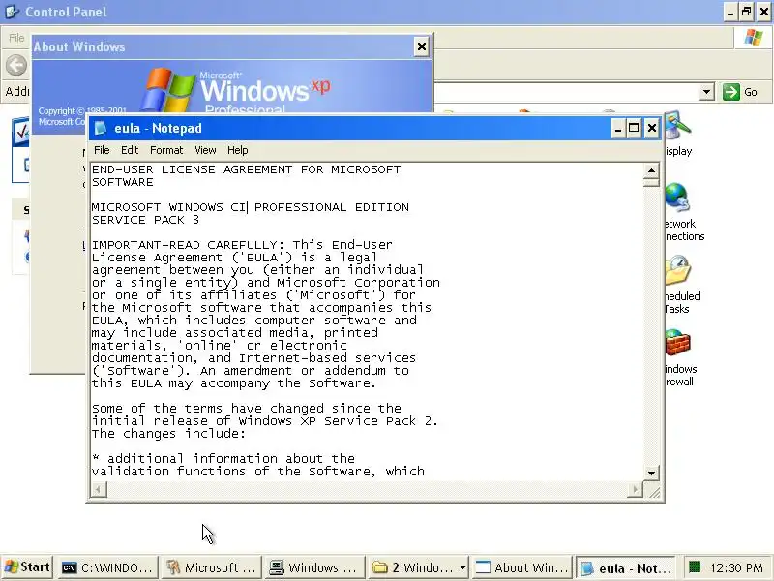This screenshot has width=774, height=581.
Task: Click 'The changes include:' line
Action: [168, 434]
